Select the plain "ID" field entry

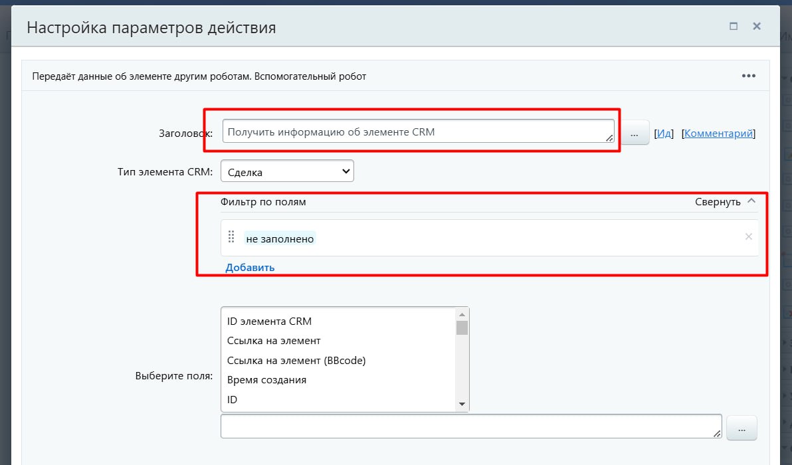[233, 400]
